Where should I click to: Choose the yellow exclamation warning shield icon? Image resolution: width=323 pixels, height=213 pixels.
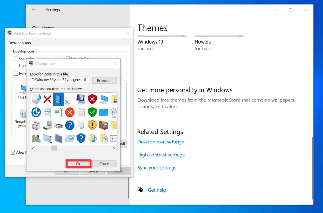click(92, 125)
